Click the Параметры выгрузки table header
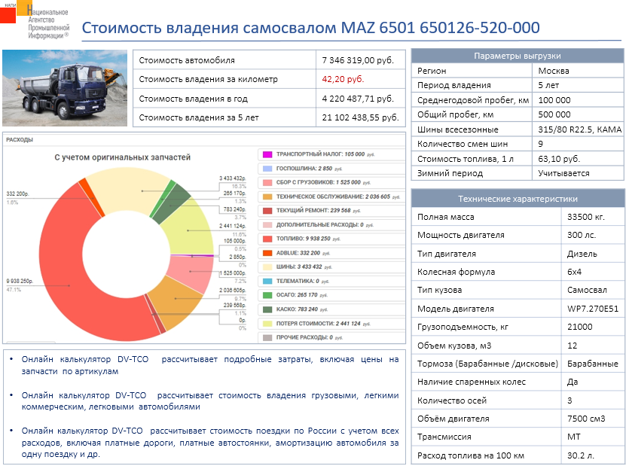This screenshot has height=466, width=626. click(x=516, y=56)
